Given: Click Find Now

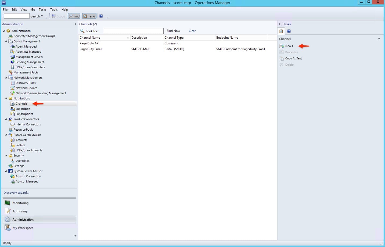Looking at the screenshot, I should click(x=173, y=31).
